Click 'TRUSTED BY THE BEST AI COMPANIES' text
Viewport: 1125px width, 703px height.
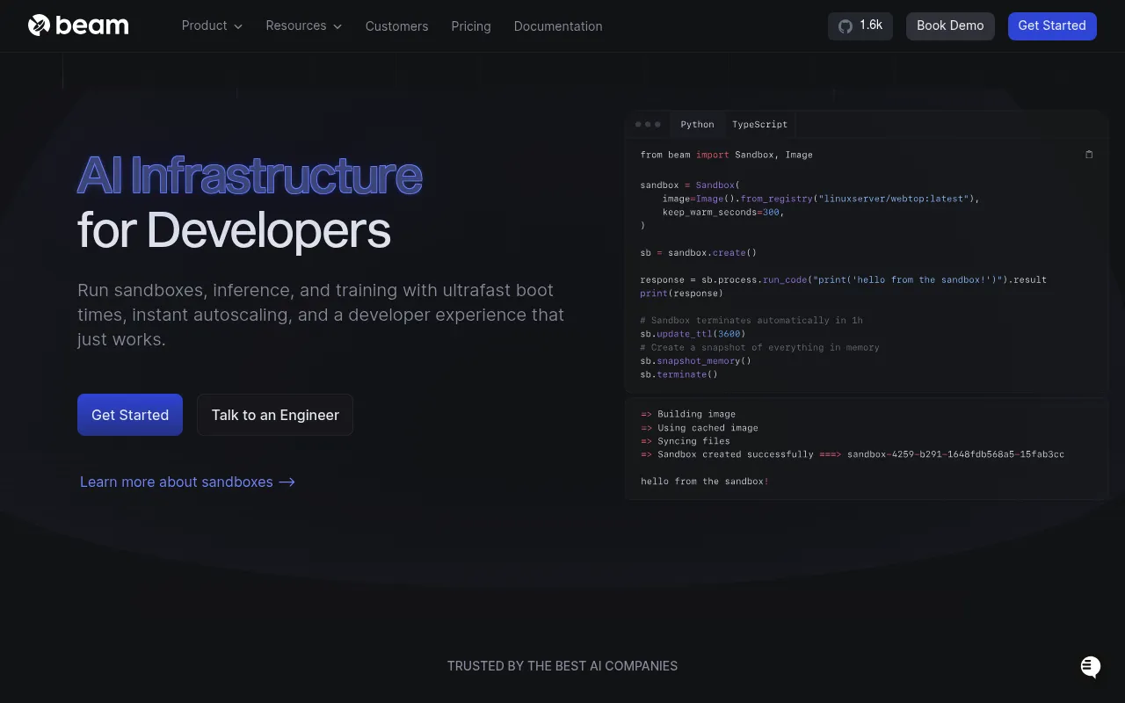point(562,666)
